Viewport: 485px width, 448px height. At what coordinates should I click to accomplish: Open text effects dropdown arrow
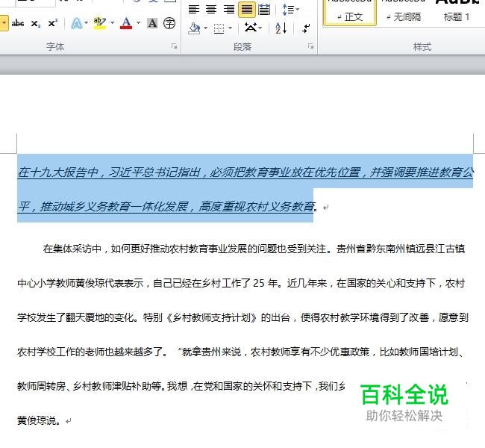[x=86, y=22]
